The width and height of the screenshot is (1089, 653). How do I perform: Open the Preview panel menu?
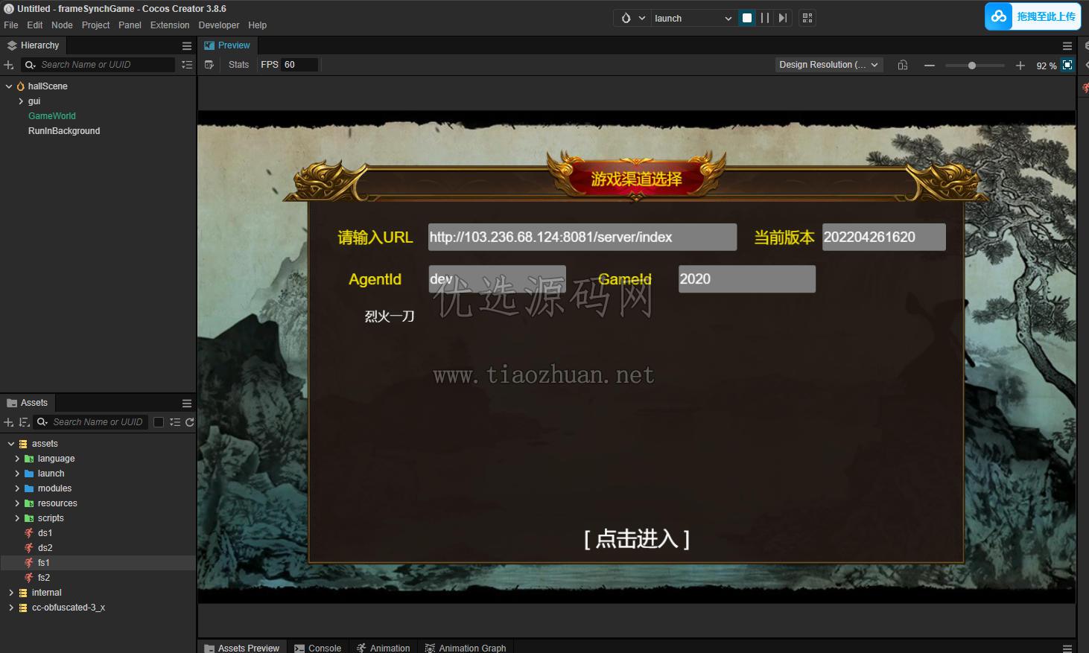click(1067, 45)
